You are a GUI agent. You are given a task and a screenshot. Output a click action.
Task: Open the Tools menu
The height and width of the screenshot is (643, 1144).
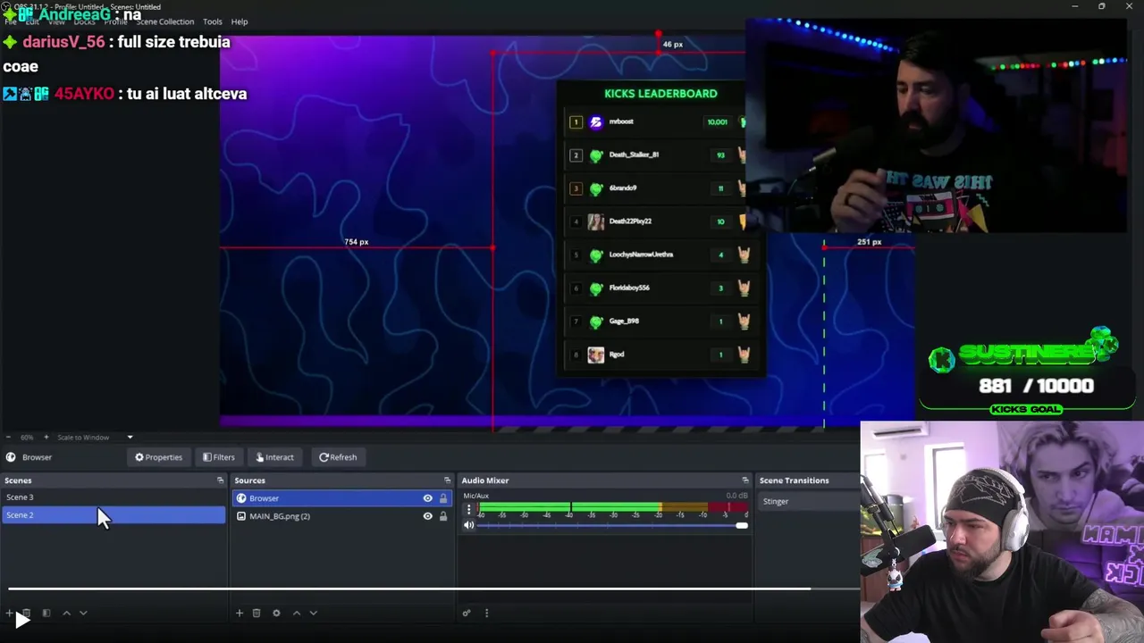click(x=213, y=21)
